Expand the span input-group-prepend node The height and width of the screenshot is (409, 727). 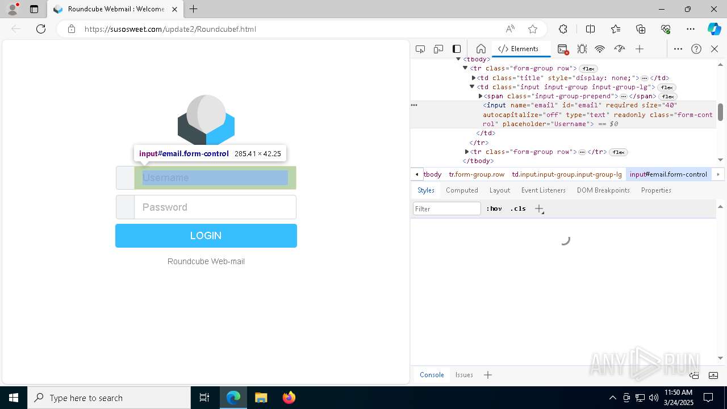point(481,96)
